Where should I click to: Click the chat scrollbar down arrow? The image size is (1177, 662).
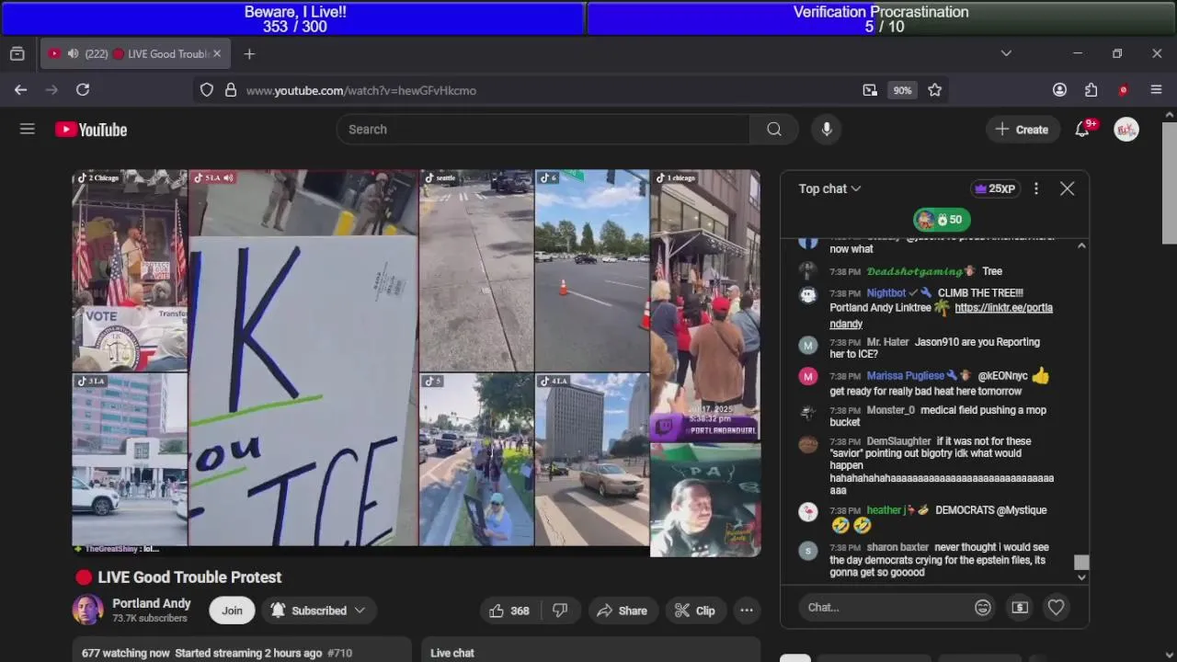(1081, 577)
